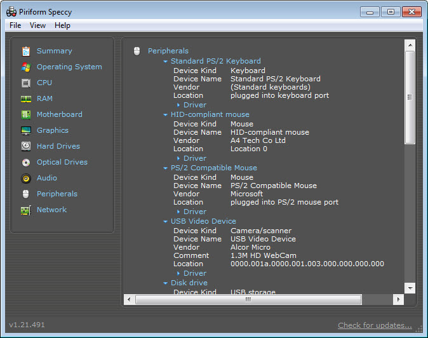Click the vendor value (Standard keyboards)
This screenshot has height=338, width=428.
pos(271,88)
